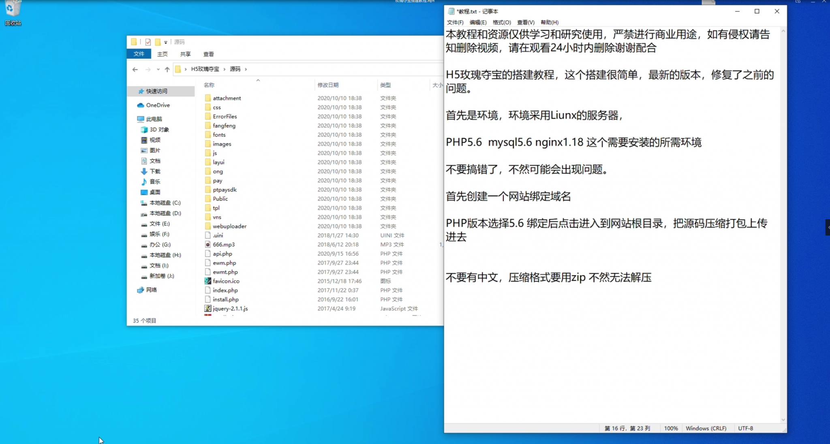This screenshot has width=830, height=444.
Task: Open the recent locations dropdown arrow
Action: pyautogui.click(x=158, y=69)
